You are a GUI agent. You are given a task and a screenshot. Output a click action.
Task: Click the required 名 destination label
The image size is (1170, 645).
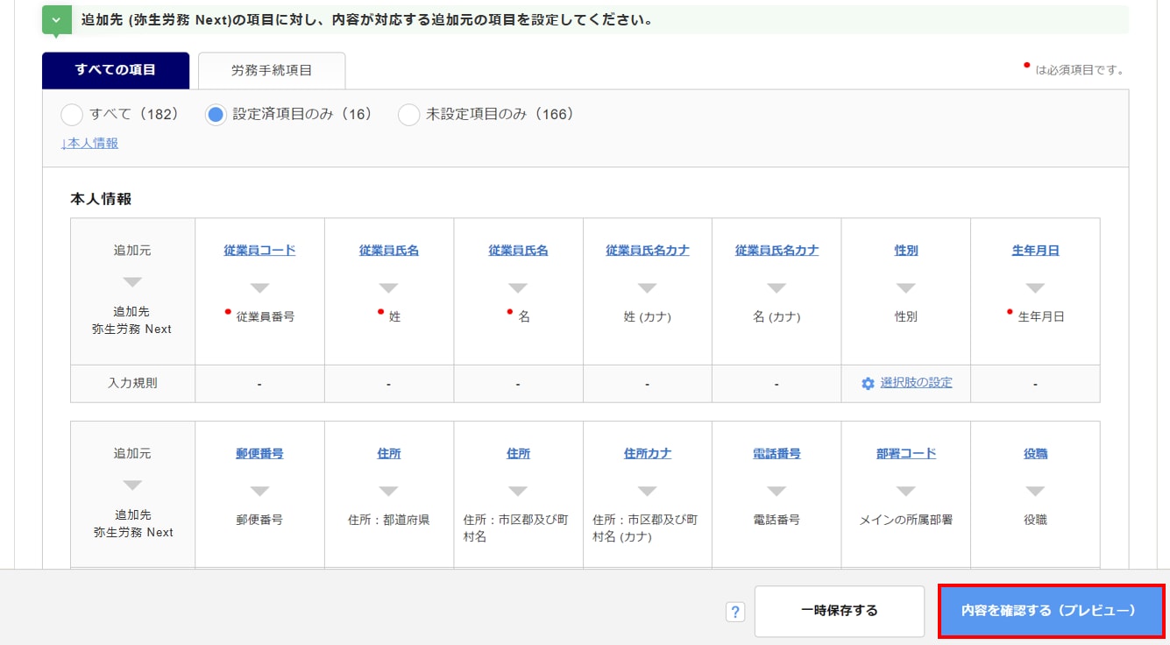(x=524, y=317)
